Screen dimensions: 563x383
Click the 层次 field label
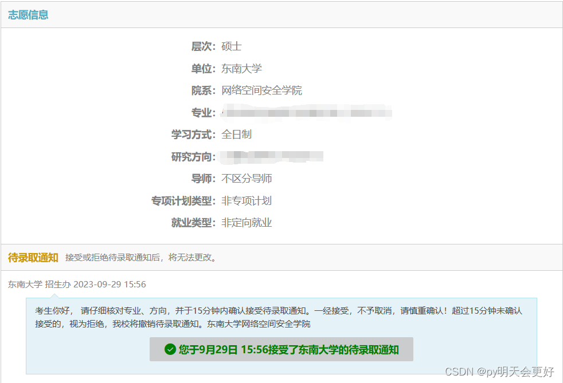pyautogui.click(x=203, y=46)
